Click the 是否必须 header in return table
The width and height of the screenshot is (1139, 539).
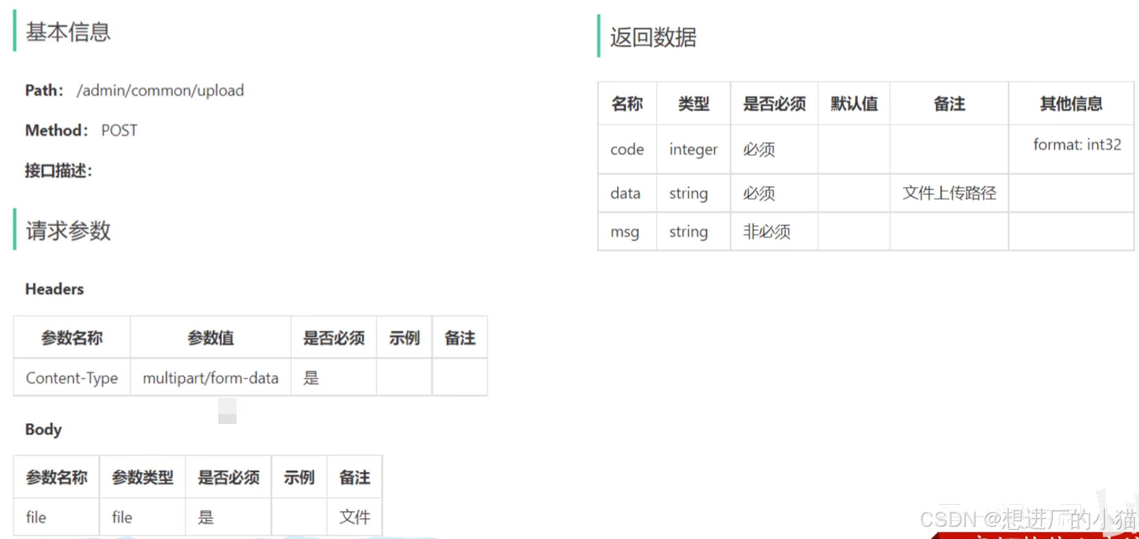[x=774, y=104]
